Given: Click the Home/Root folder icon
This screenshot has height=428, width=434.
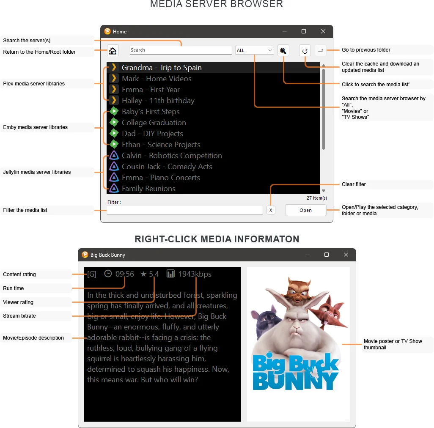Looking at the screenshot, I should pyautogui.click(x=113, y=51).
